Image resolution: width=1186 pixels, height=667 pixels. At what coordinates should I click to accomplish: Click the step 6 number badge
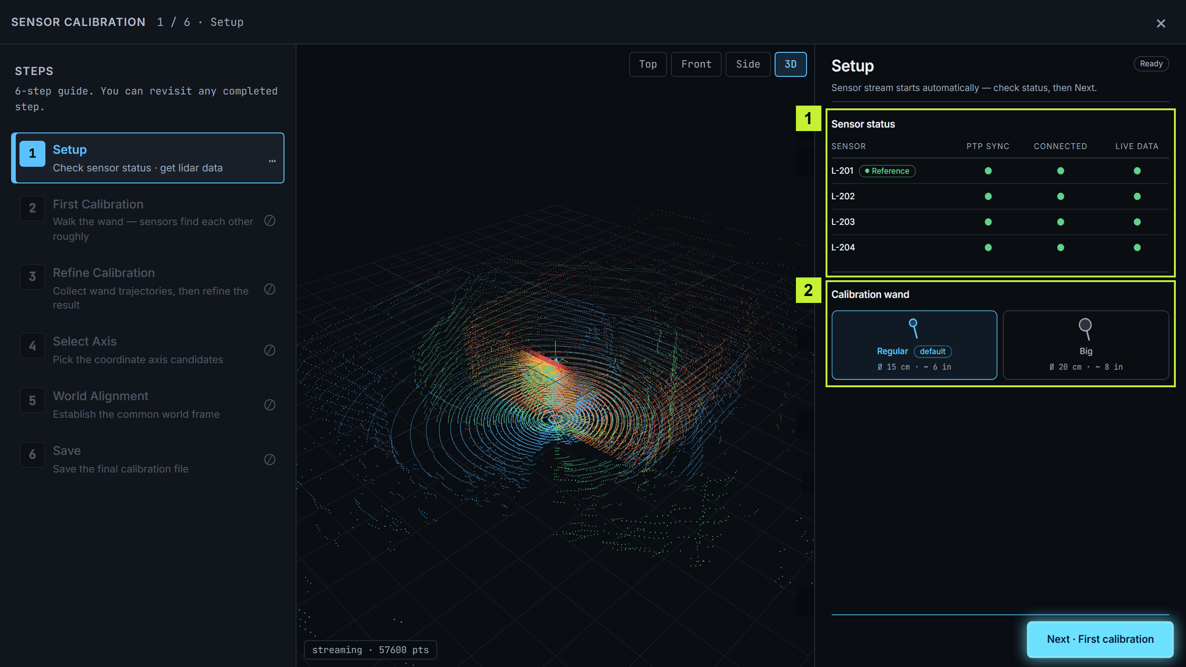[32, 455]
